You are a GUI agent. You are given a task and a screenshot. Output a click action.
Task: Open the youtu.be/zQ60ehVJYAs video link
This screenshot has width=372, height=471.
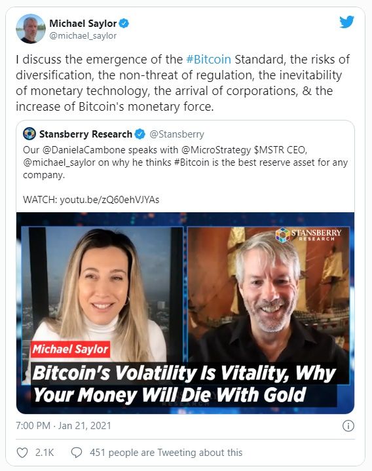tap(109, 200)
